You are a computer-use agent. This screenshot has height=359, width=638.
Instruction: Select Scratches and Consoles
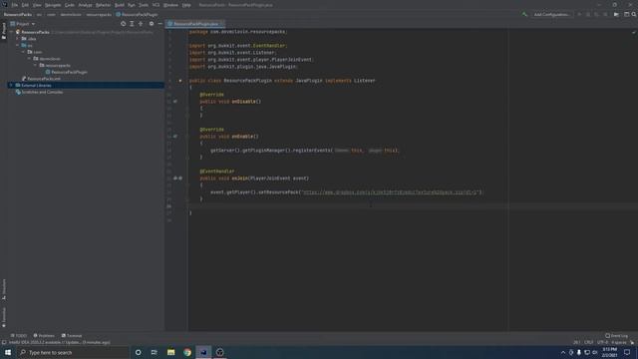[42, 92]
